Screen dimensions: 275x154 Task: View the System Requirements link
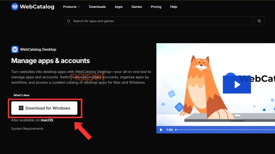(x=27, y=129)
